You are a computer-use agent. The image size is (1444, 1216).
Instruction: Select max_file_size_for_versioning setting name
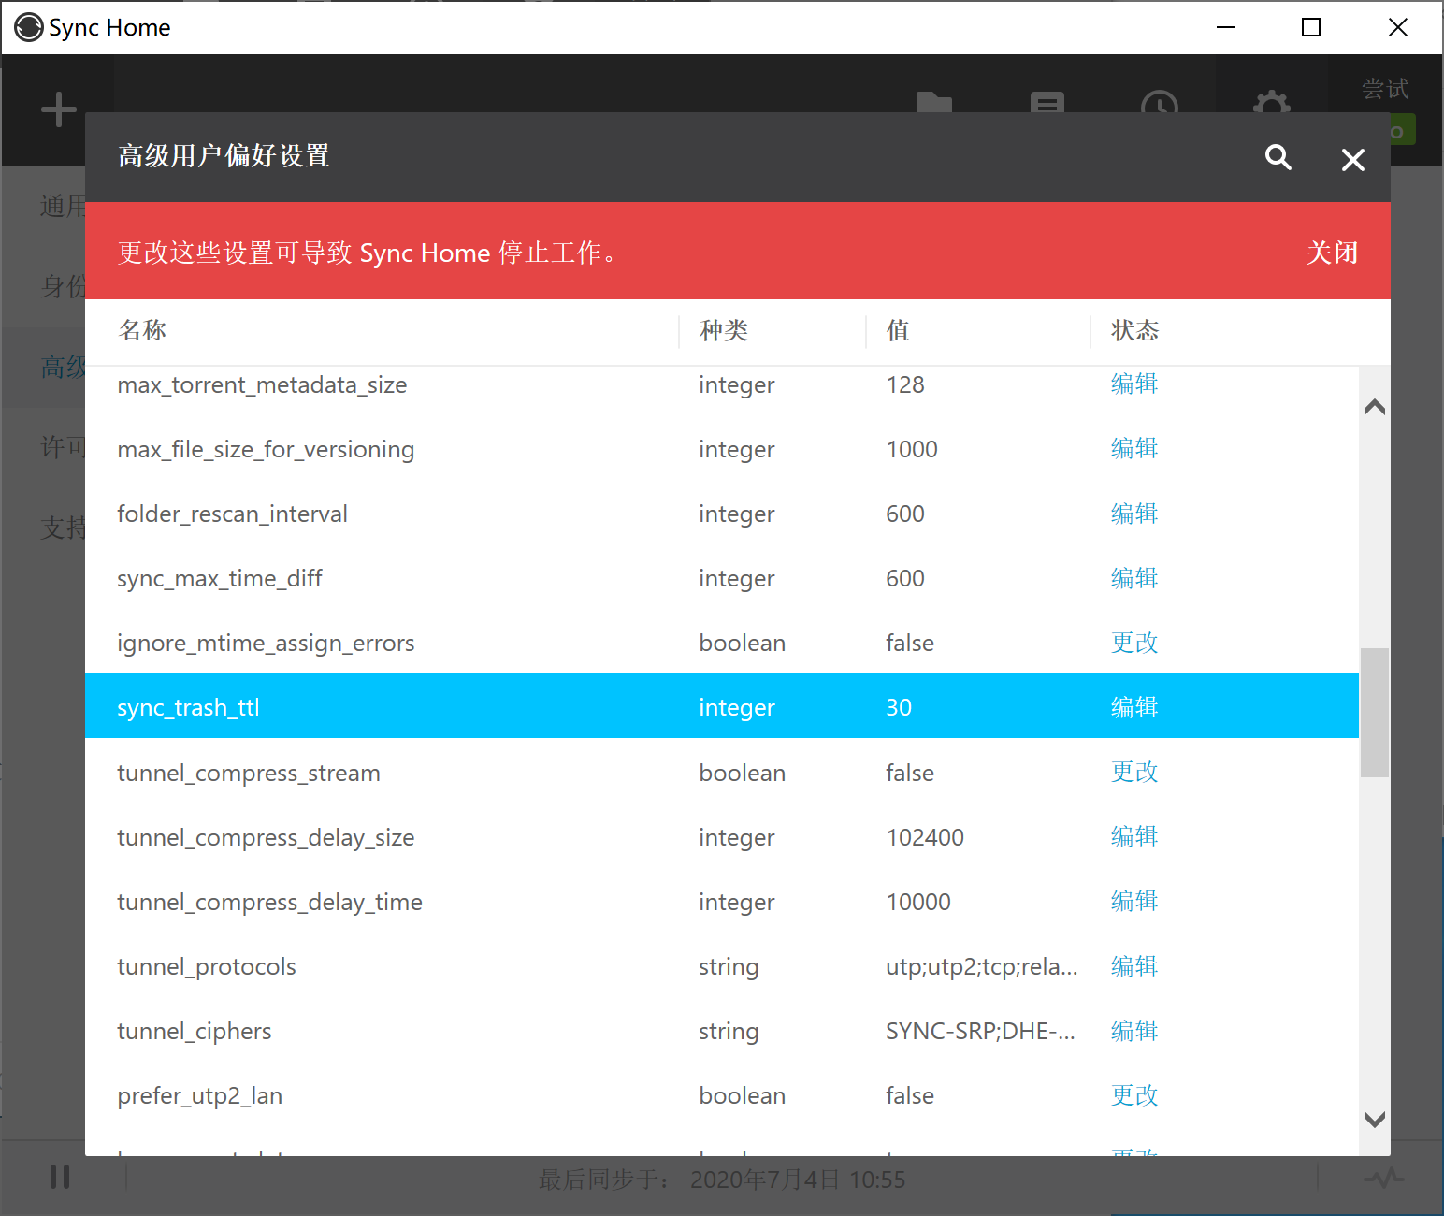(x=266, y=449)
